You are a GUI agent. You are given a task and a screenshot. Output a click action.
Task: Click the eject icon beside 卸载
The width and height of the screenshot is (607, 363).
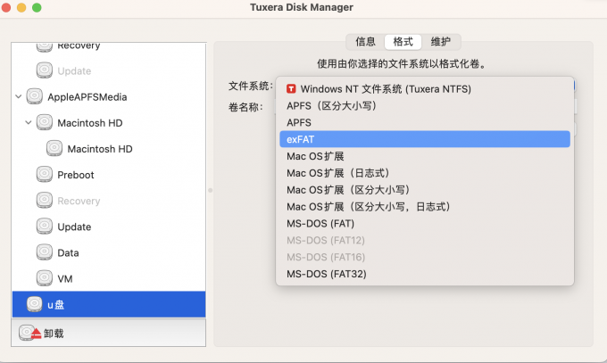point(29,333)
